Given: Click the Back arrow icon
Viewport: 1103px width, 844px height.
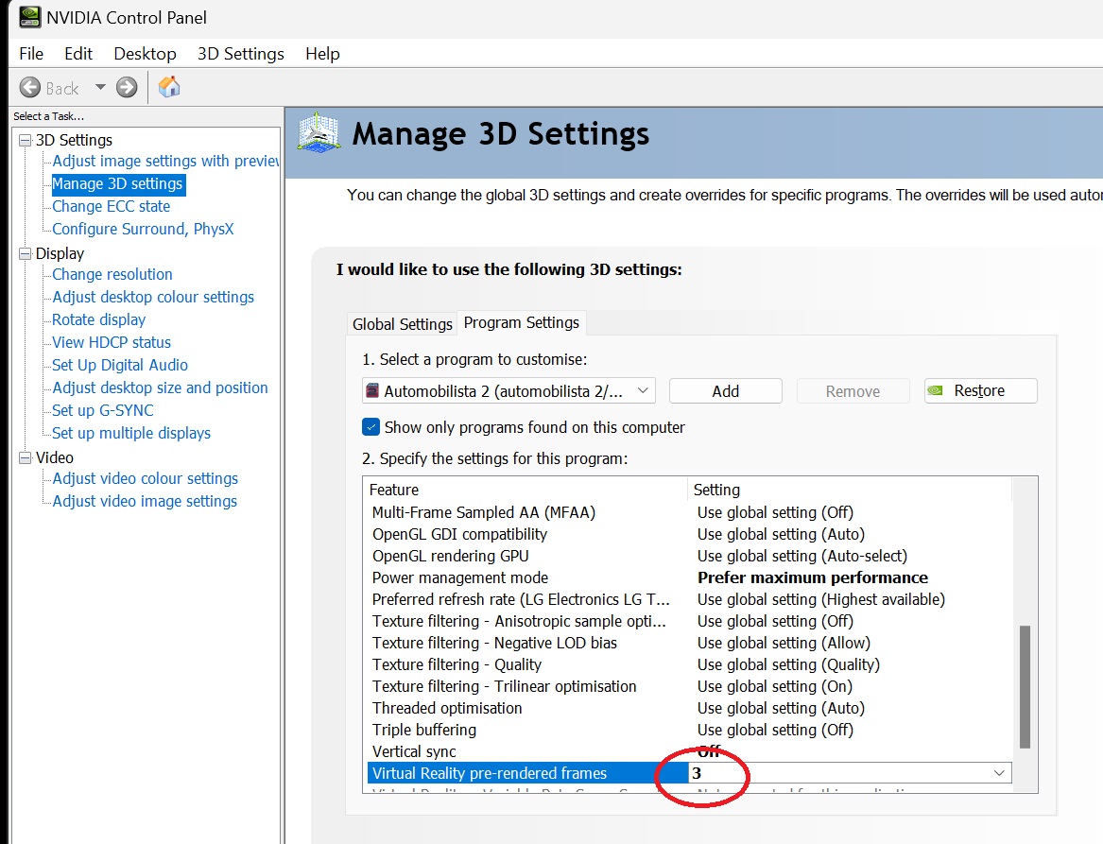Looking at the screenshot, I should pos(30,88).
